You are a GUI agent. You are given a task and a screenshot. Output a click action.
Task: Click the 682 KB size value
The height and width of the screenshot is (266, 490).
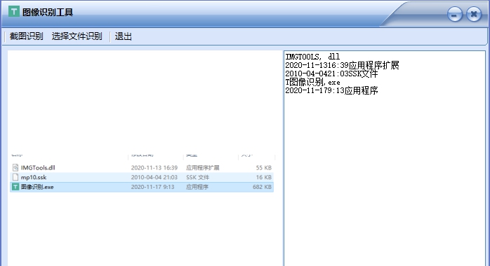tap(262, 187)
